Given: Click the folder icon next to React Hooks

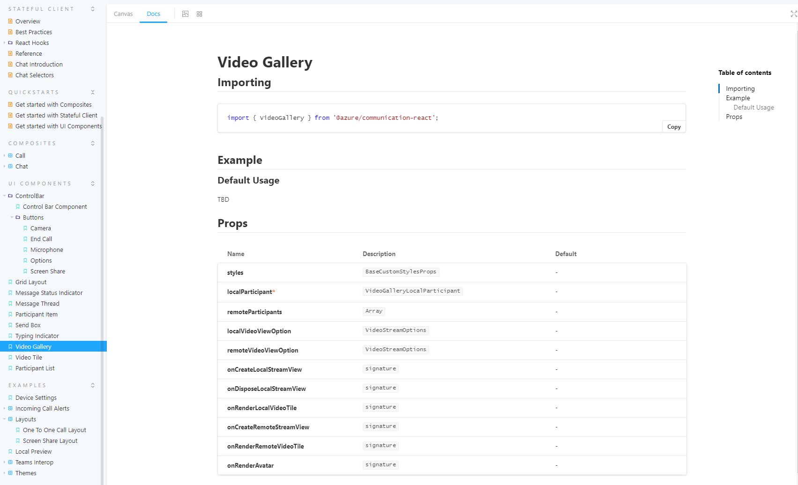Looking at the screenshot, I should pos(11,43).
